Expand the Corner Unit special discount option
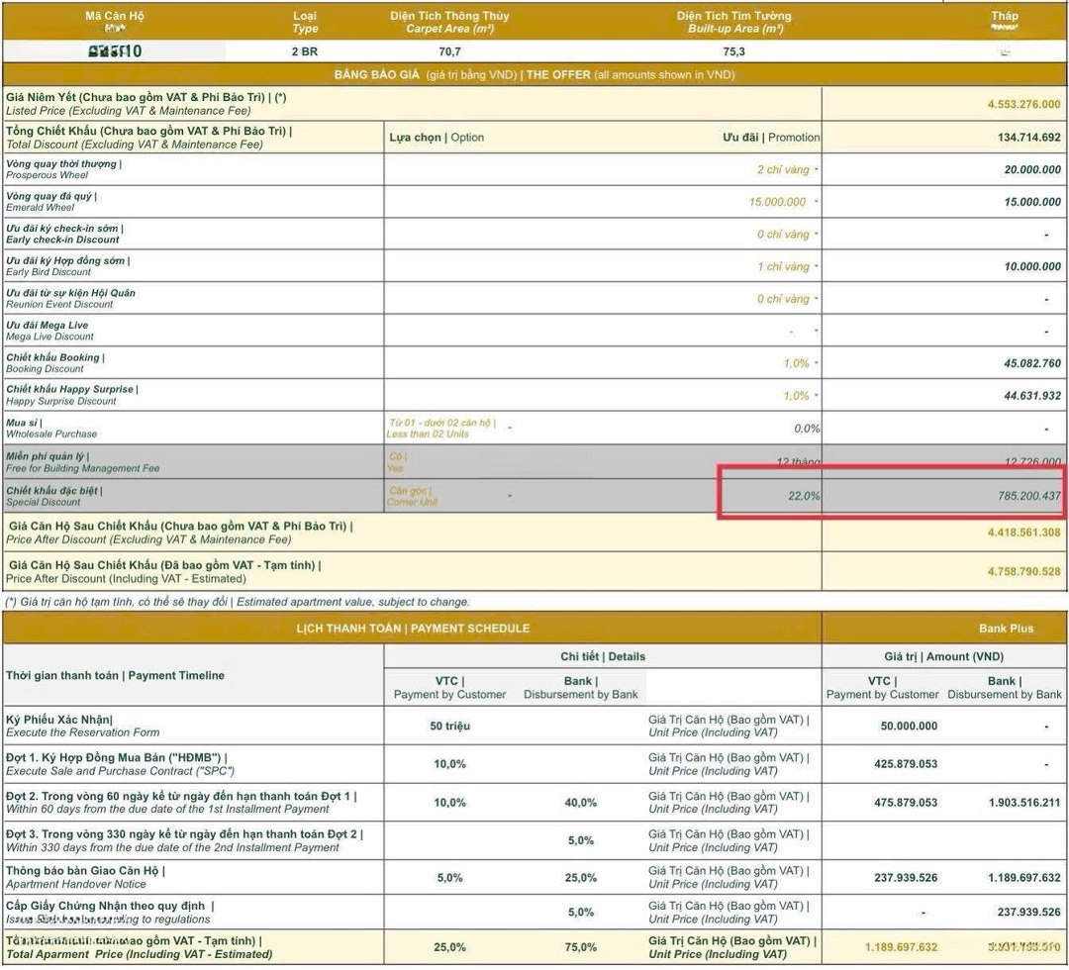Image resolution: width=1069 pixels, height=970 pixels. (509, 495)
